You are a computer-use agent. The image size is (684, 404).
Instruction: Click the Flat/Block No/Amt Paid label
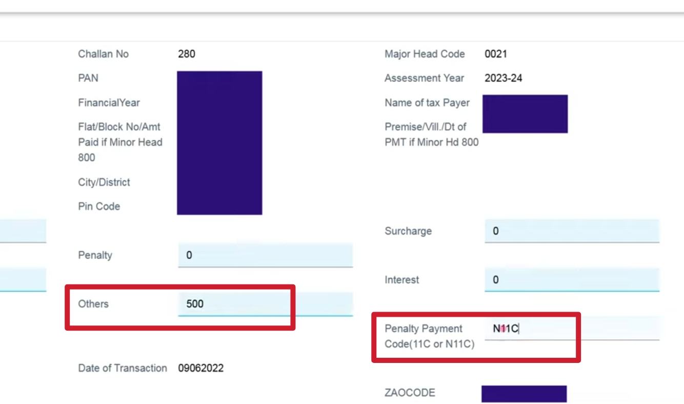pyautogui.click(x=120, y=142)
